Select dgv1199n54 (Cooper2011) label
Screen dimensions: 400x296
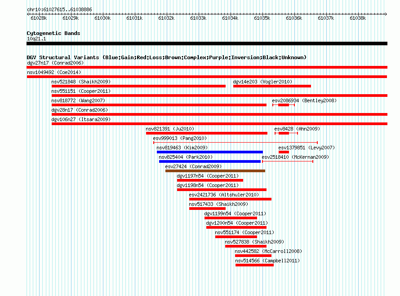click(x=235, y=213)
